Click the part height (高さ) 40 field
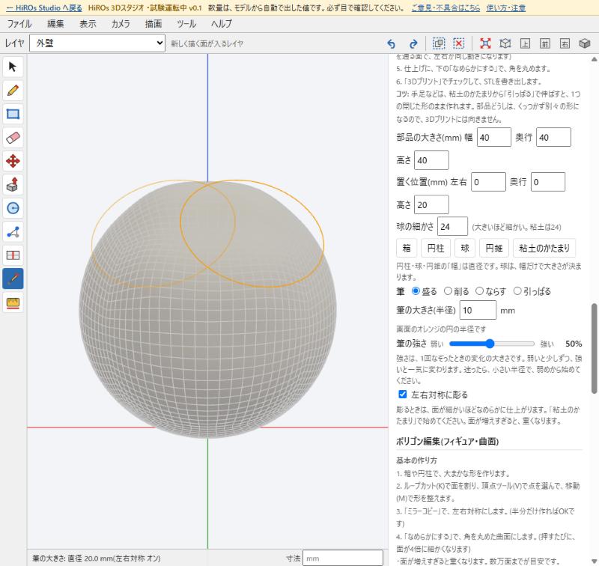Viewport: 599px width, 566px height. (431, 160)
